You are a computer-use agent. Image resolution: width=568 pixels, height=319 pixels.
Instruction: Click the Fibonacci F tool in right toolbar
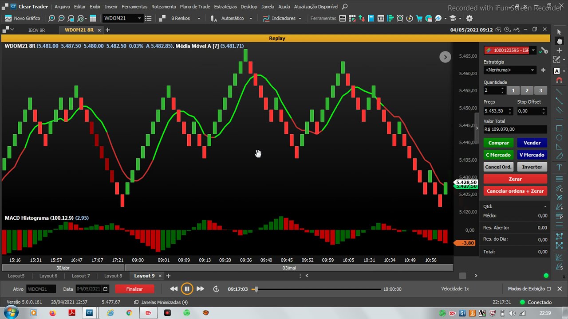559,206
